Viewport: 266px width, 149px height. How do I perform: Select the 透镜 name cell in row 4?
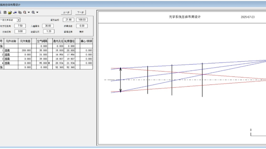tap(11, 63)
